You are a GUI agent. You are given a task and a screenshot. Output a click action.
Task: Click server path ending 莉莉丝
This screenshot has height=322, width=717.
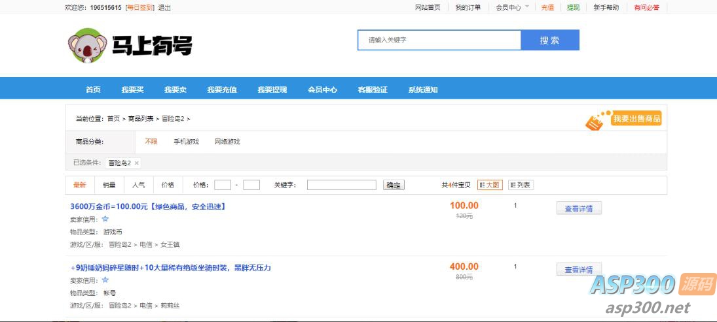(144, 306)
